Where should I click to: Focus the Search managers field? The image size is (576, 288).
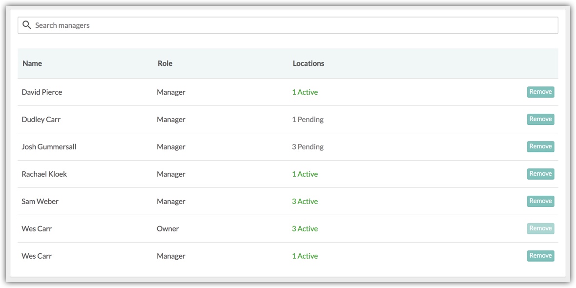click(288, 25)
